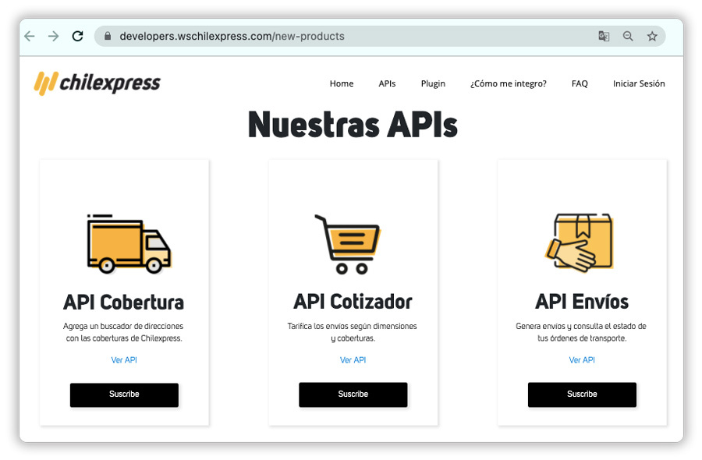The width and height of the screenshot is (702, 460).
Task: Click the Chilexpress logo
Action: pyautogui.click(x=97, y=83)
